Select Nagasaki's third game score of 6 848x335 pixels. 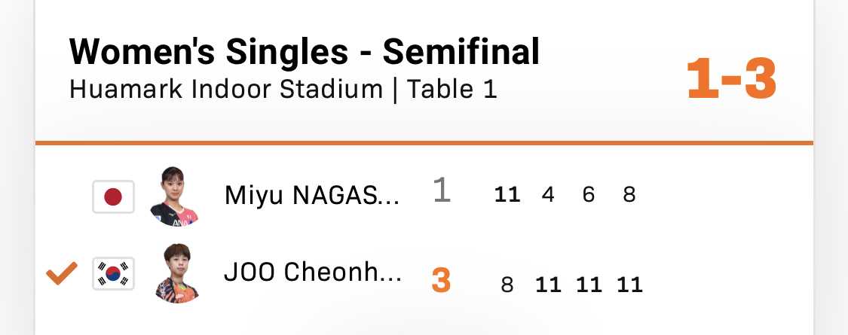pyautogui.click(x=589, y=195)
